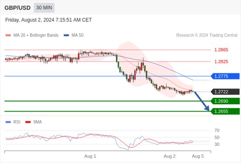Click the RSI 30 axis label
The height and width of the screenshot is (163, 241).
point(217,144)
